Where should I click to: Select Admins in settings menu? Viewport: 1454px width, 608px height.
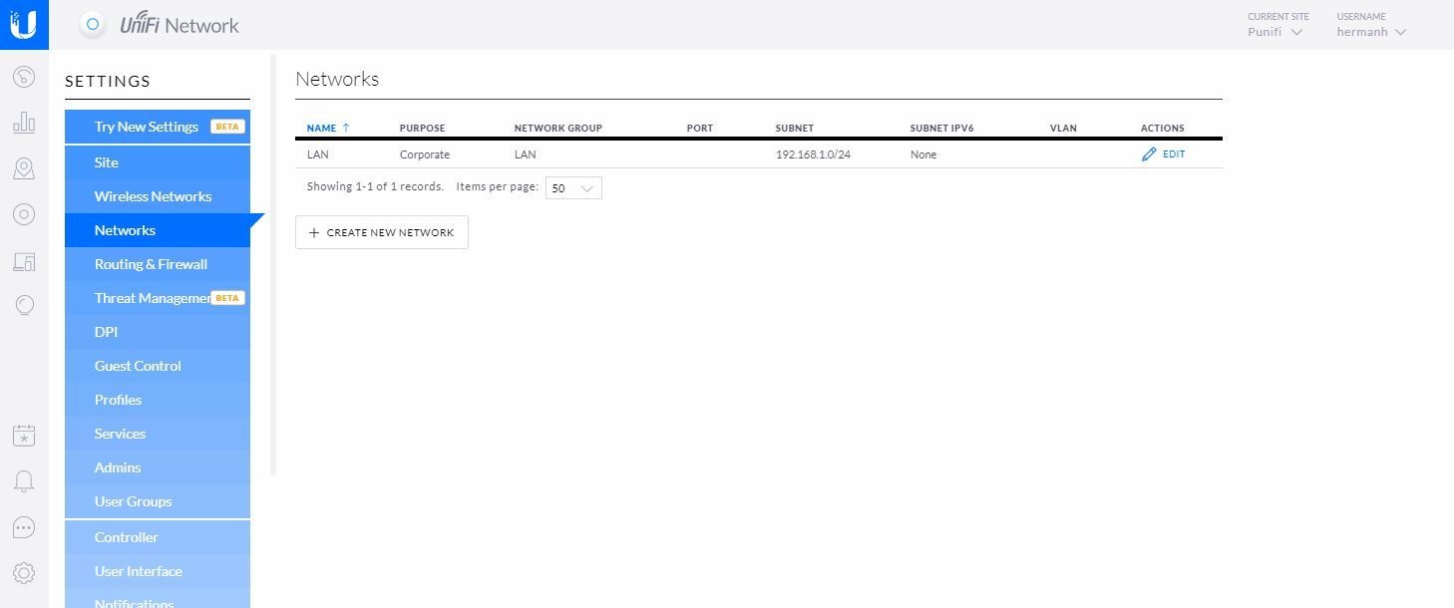(x=158, y=467)
